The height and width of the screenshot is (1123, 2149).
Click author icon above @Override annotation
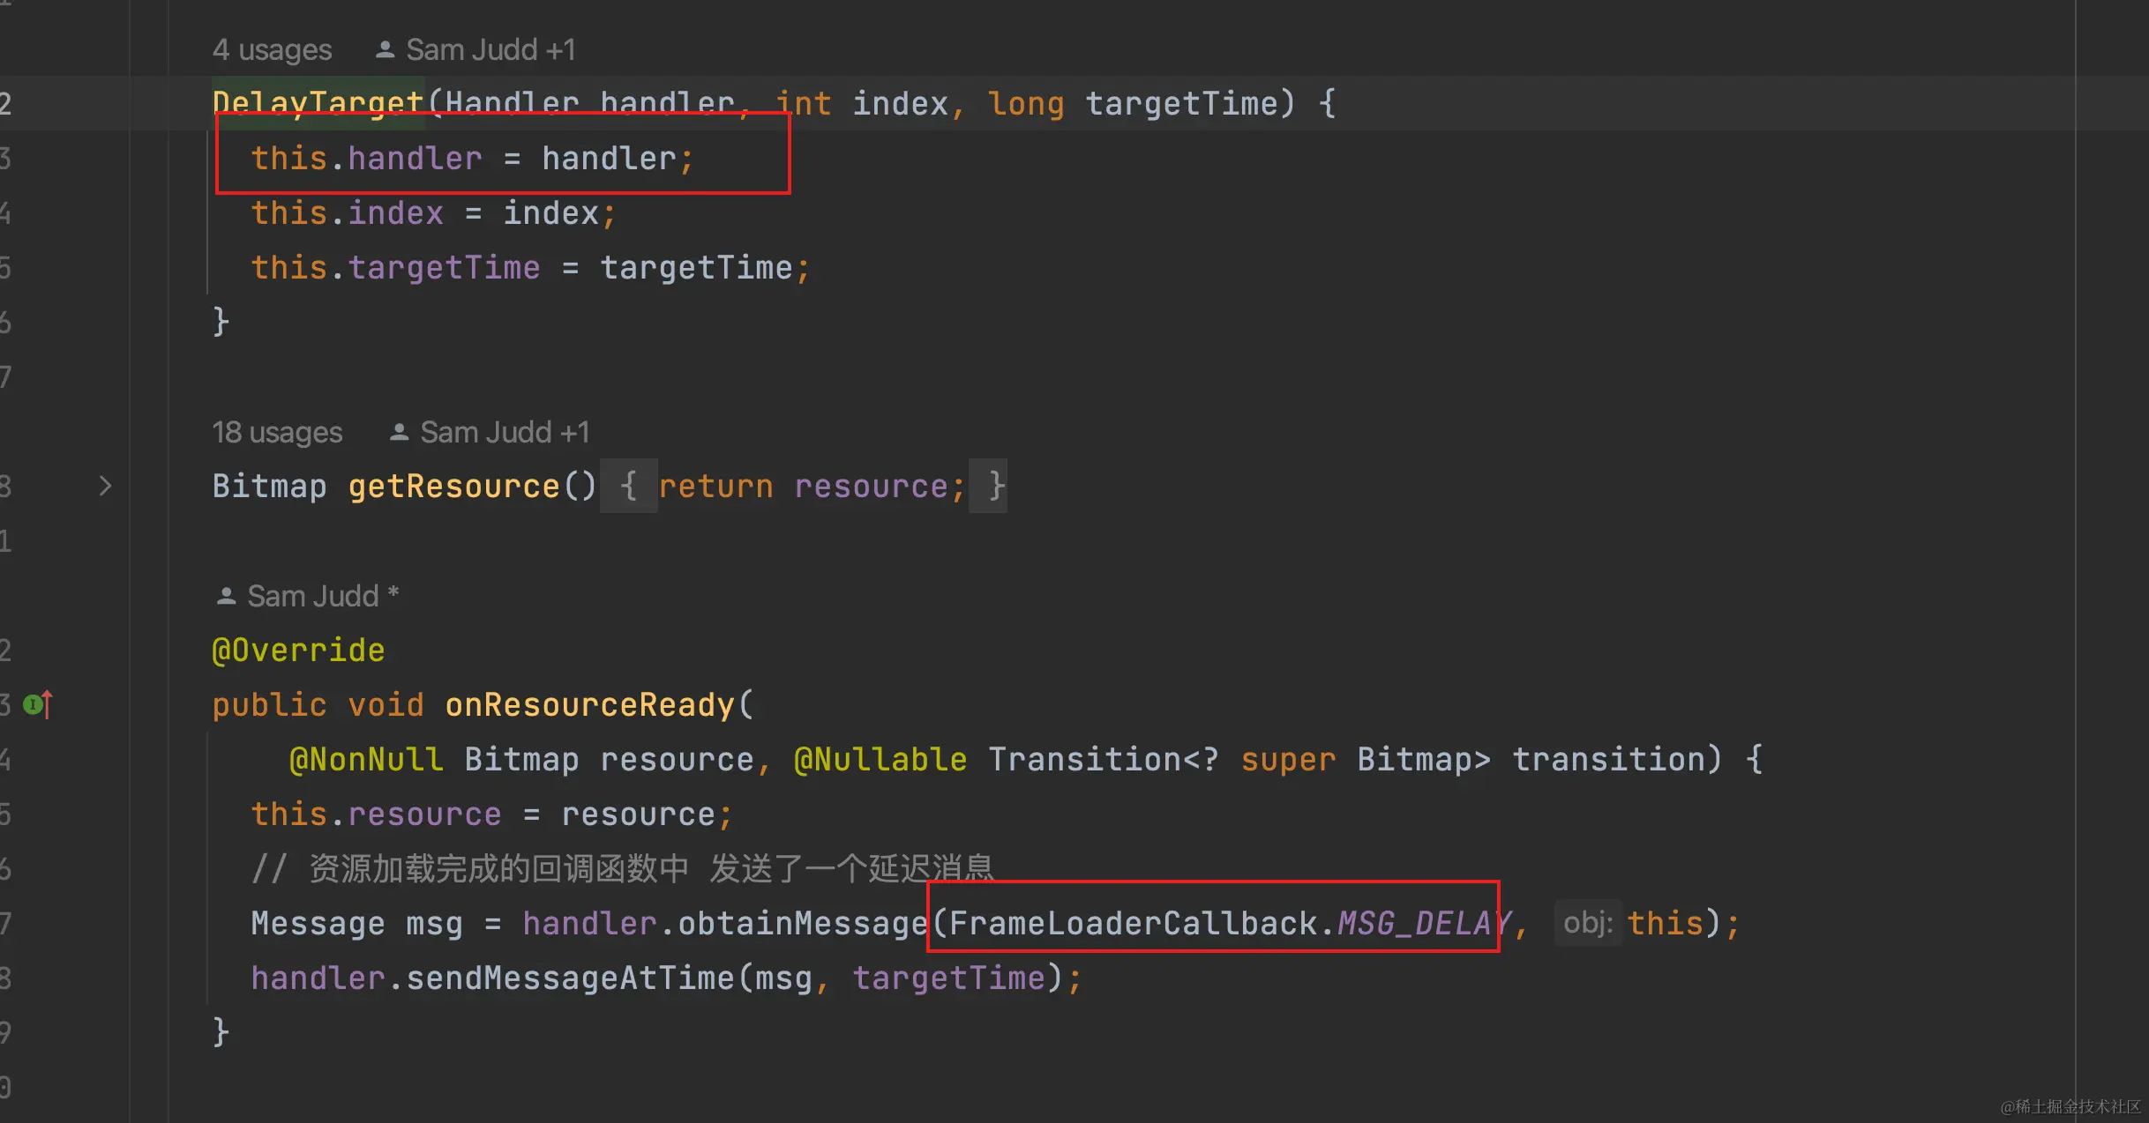click(226, 596)
